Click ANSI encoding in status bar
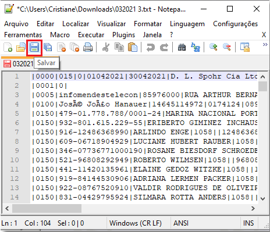 point(181,223)
